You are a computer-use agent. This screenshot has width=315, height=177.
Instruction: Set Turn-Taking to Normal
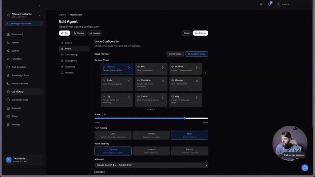(x=151, y=135)
